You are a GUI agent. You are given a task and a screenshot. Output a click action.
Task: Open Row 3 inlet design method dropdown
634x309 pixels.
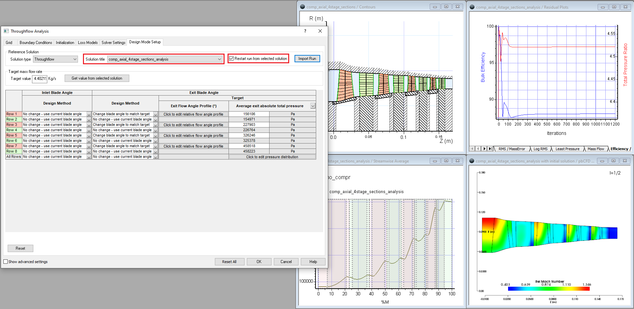coord(89,125)
